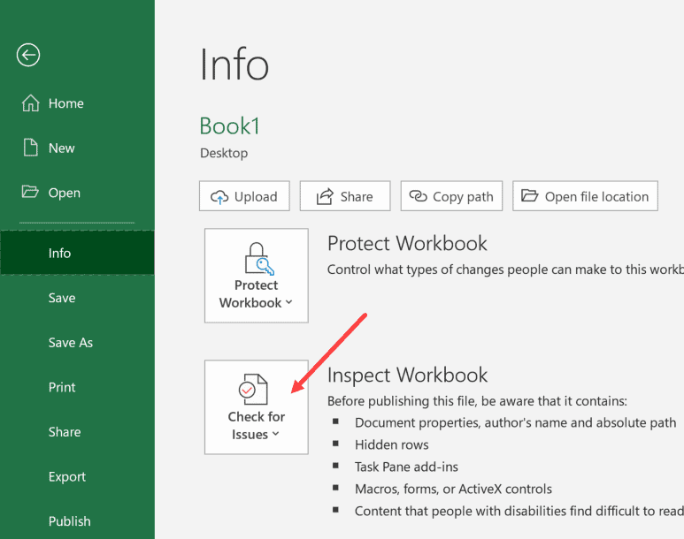Expand the Protect Workbook dropdown chevron
The height and width of the screenshot is (539, 684).
pos(289,303)
